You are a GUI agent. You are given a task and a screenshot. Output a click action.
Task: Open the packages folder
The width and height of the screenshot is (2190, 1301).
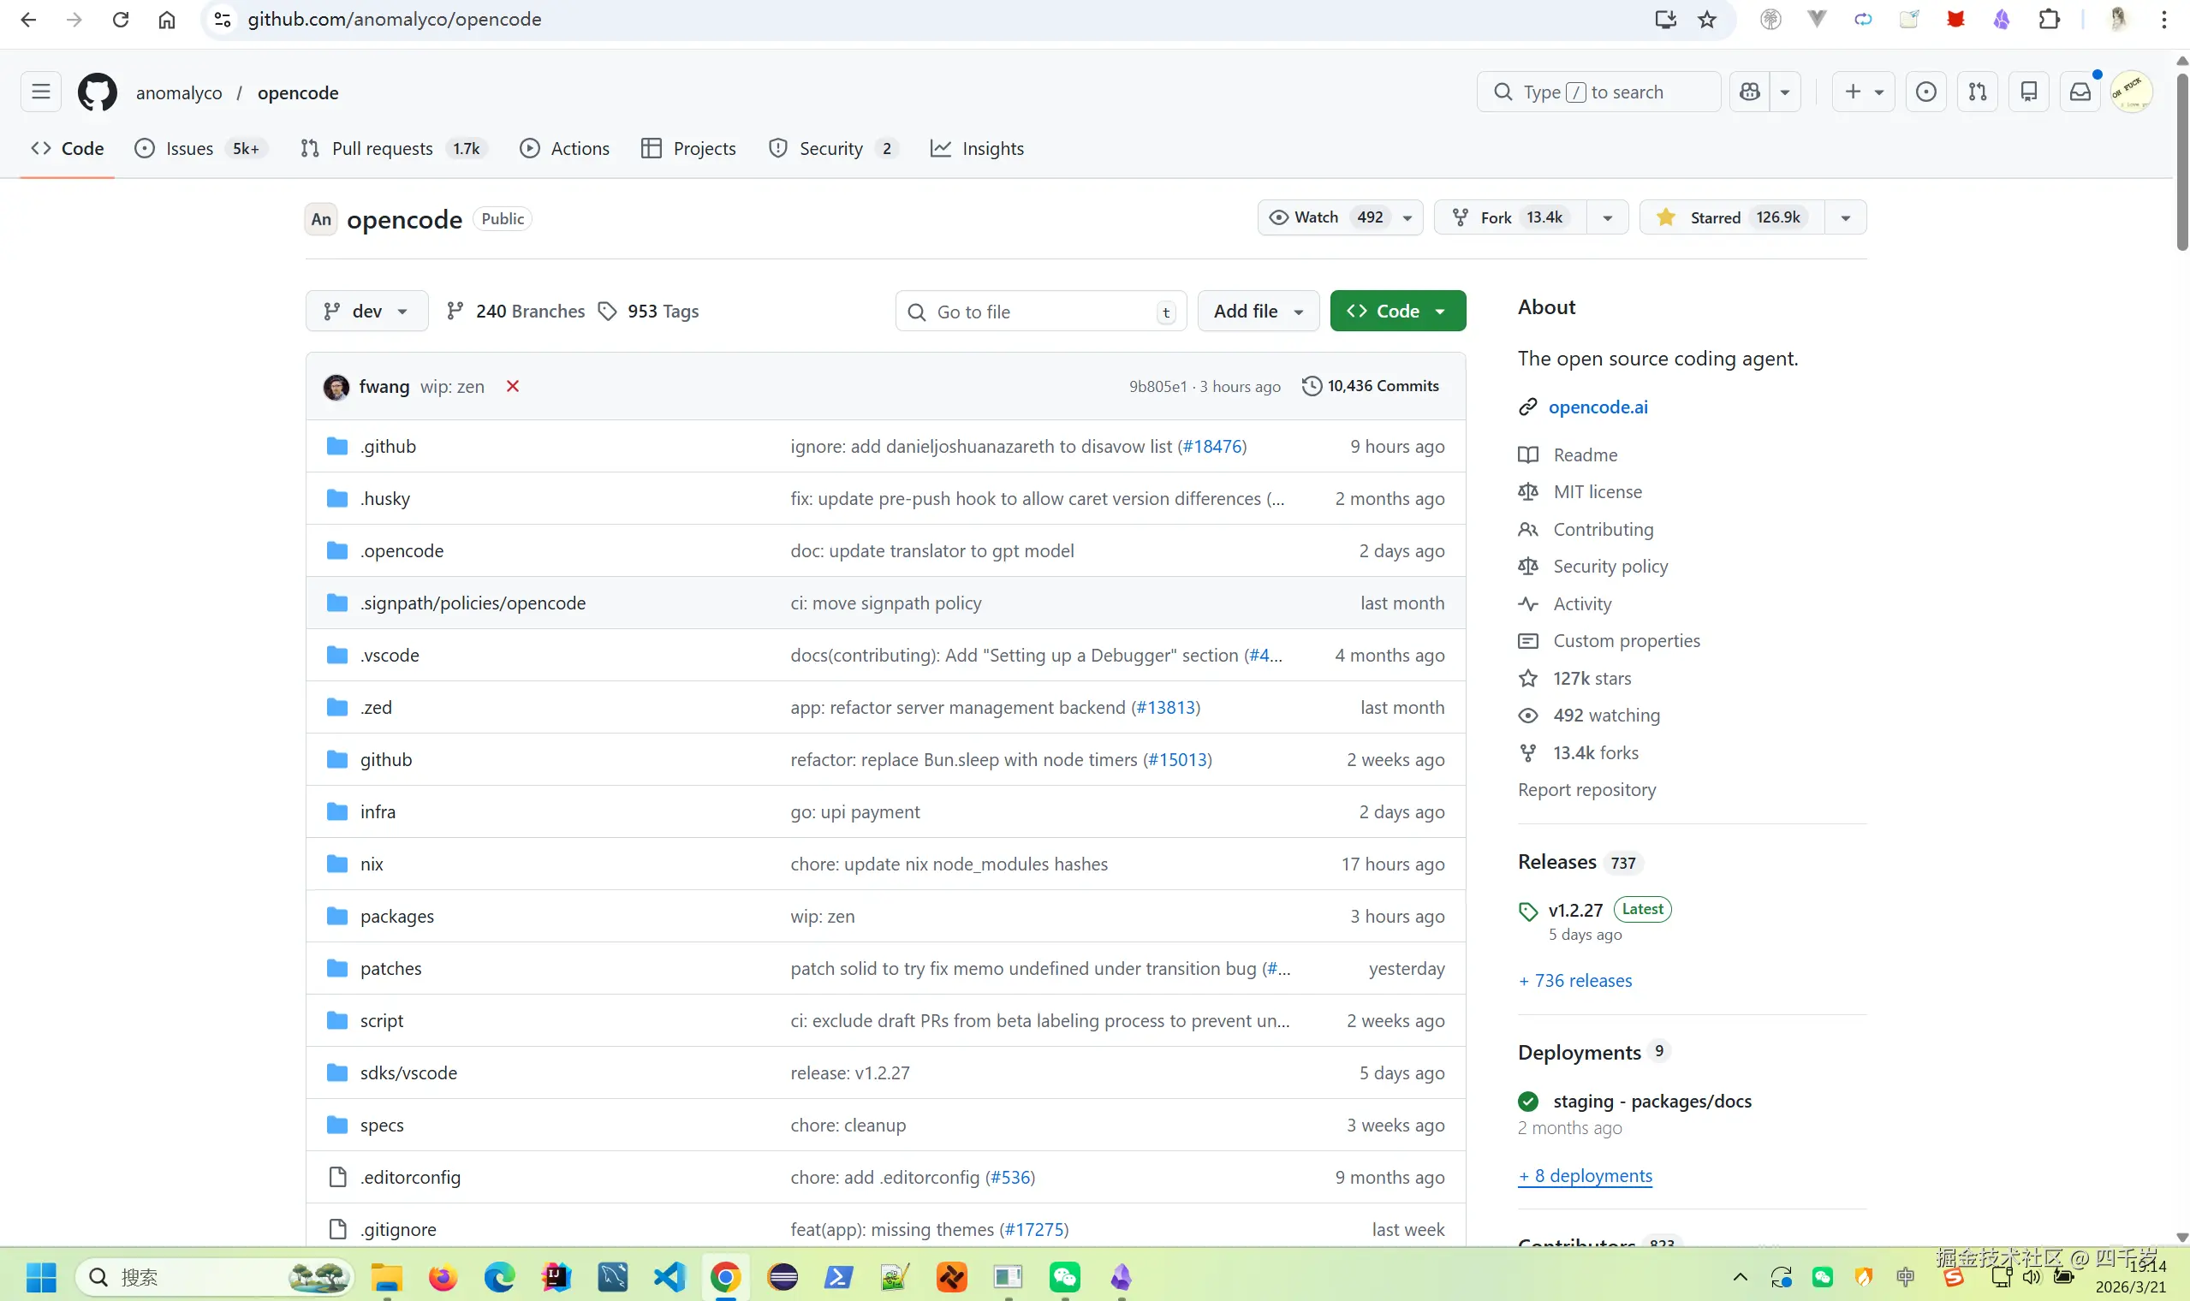point(397,915)
